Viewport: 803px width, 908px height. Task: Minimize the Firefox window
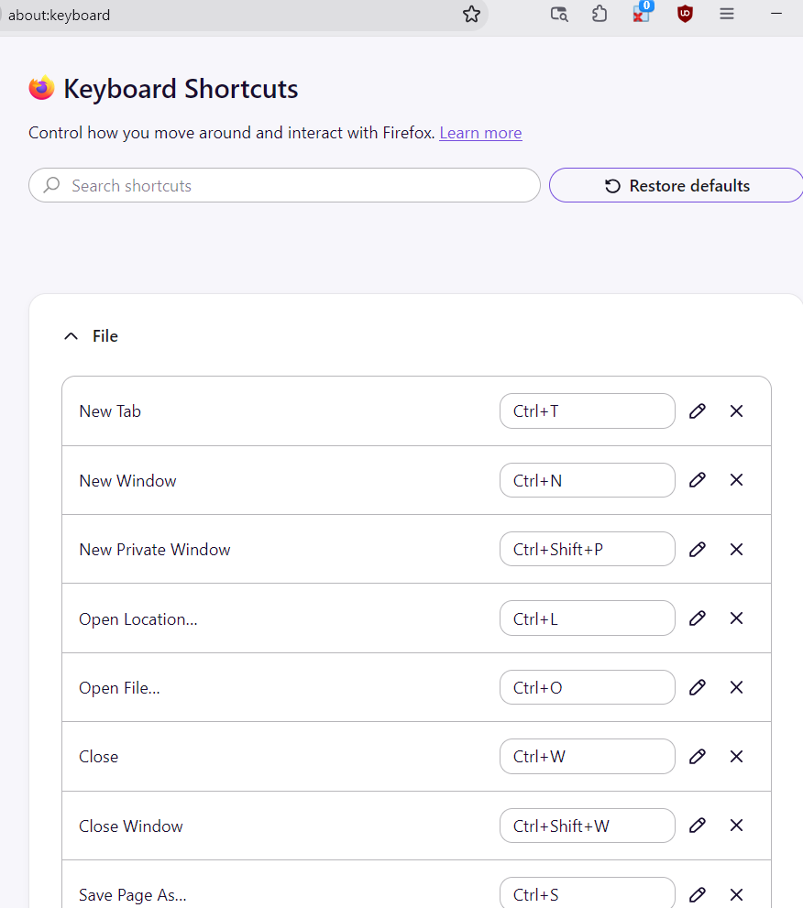(x=776, y=14)
